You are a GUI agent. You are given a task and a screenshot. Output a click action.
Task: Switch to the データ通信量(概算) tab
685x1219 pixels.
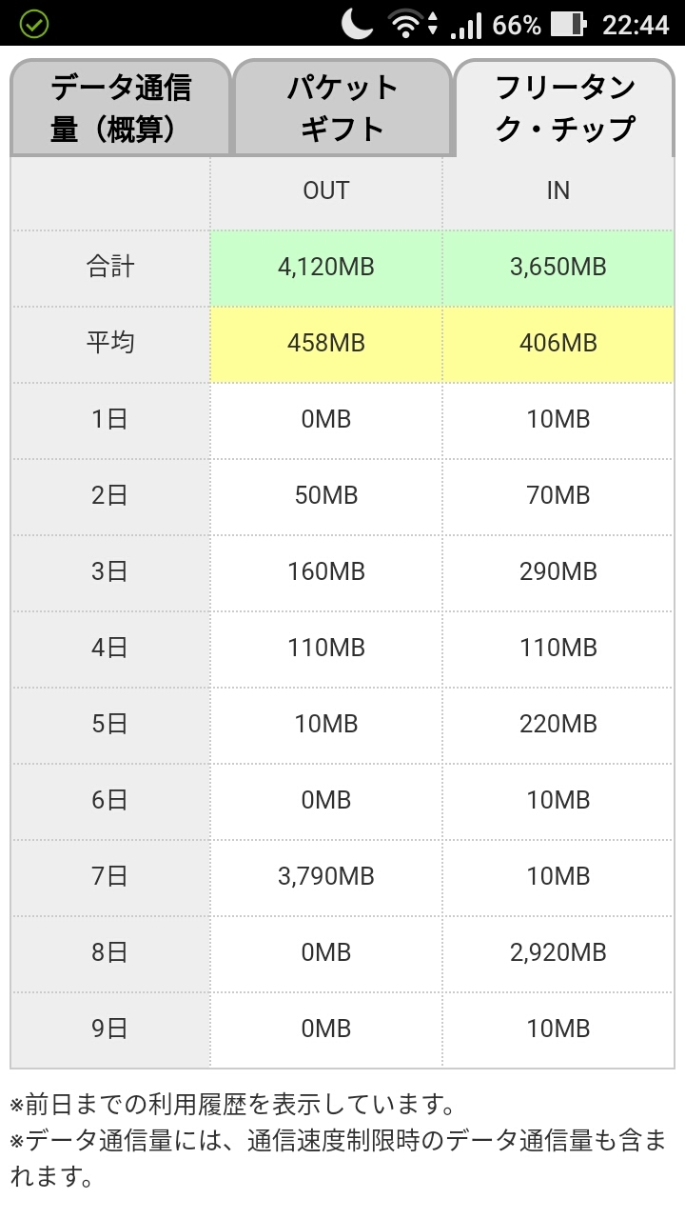[120, 108]
